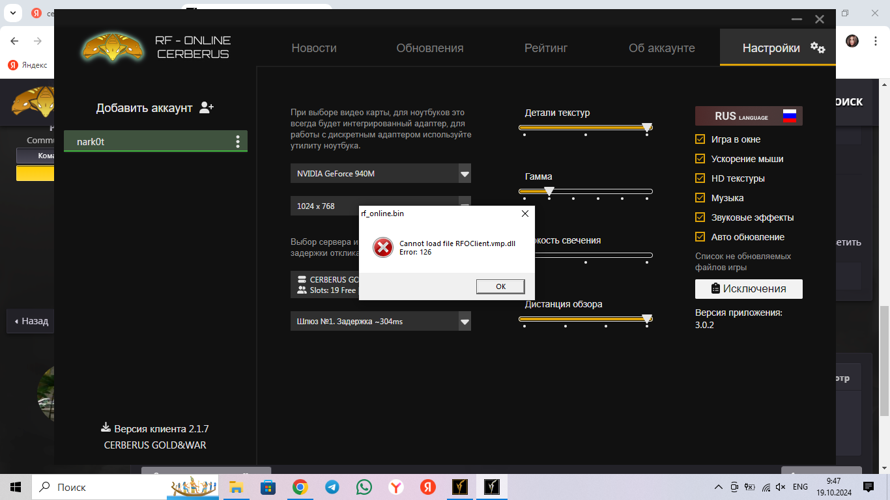Screen dimensions: 890x500
Task: Switch the RUS language selector
Action: click(749, 116)
